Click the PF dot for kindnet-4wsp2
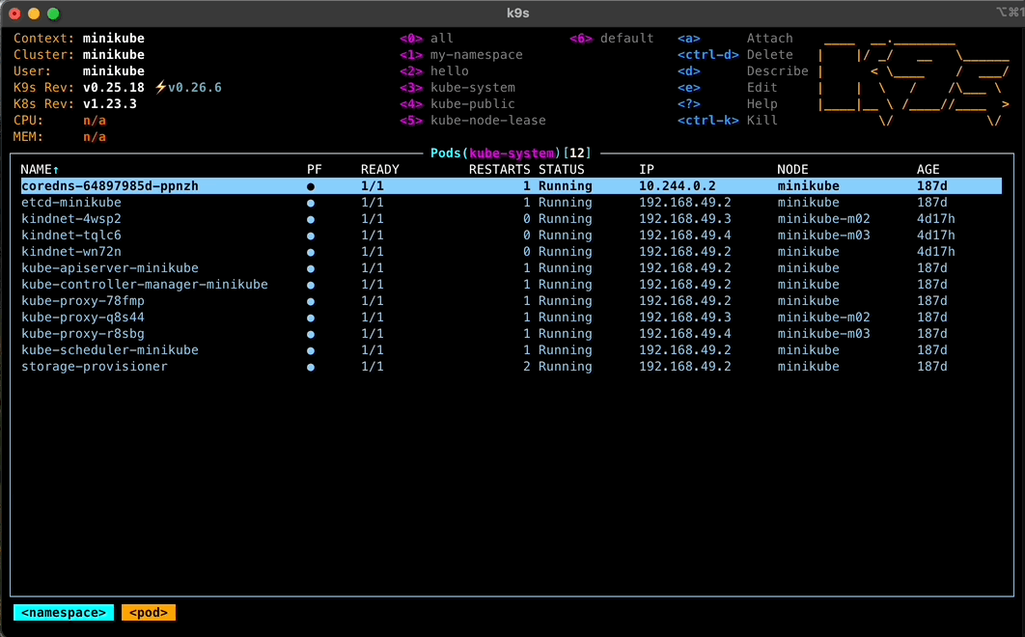The image size is (1025, 637). [311, 219]
